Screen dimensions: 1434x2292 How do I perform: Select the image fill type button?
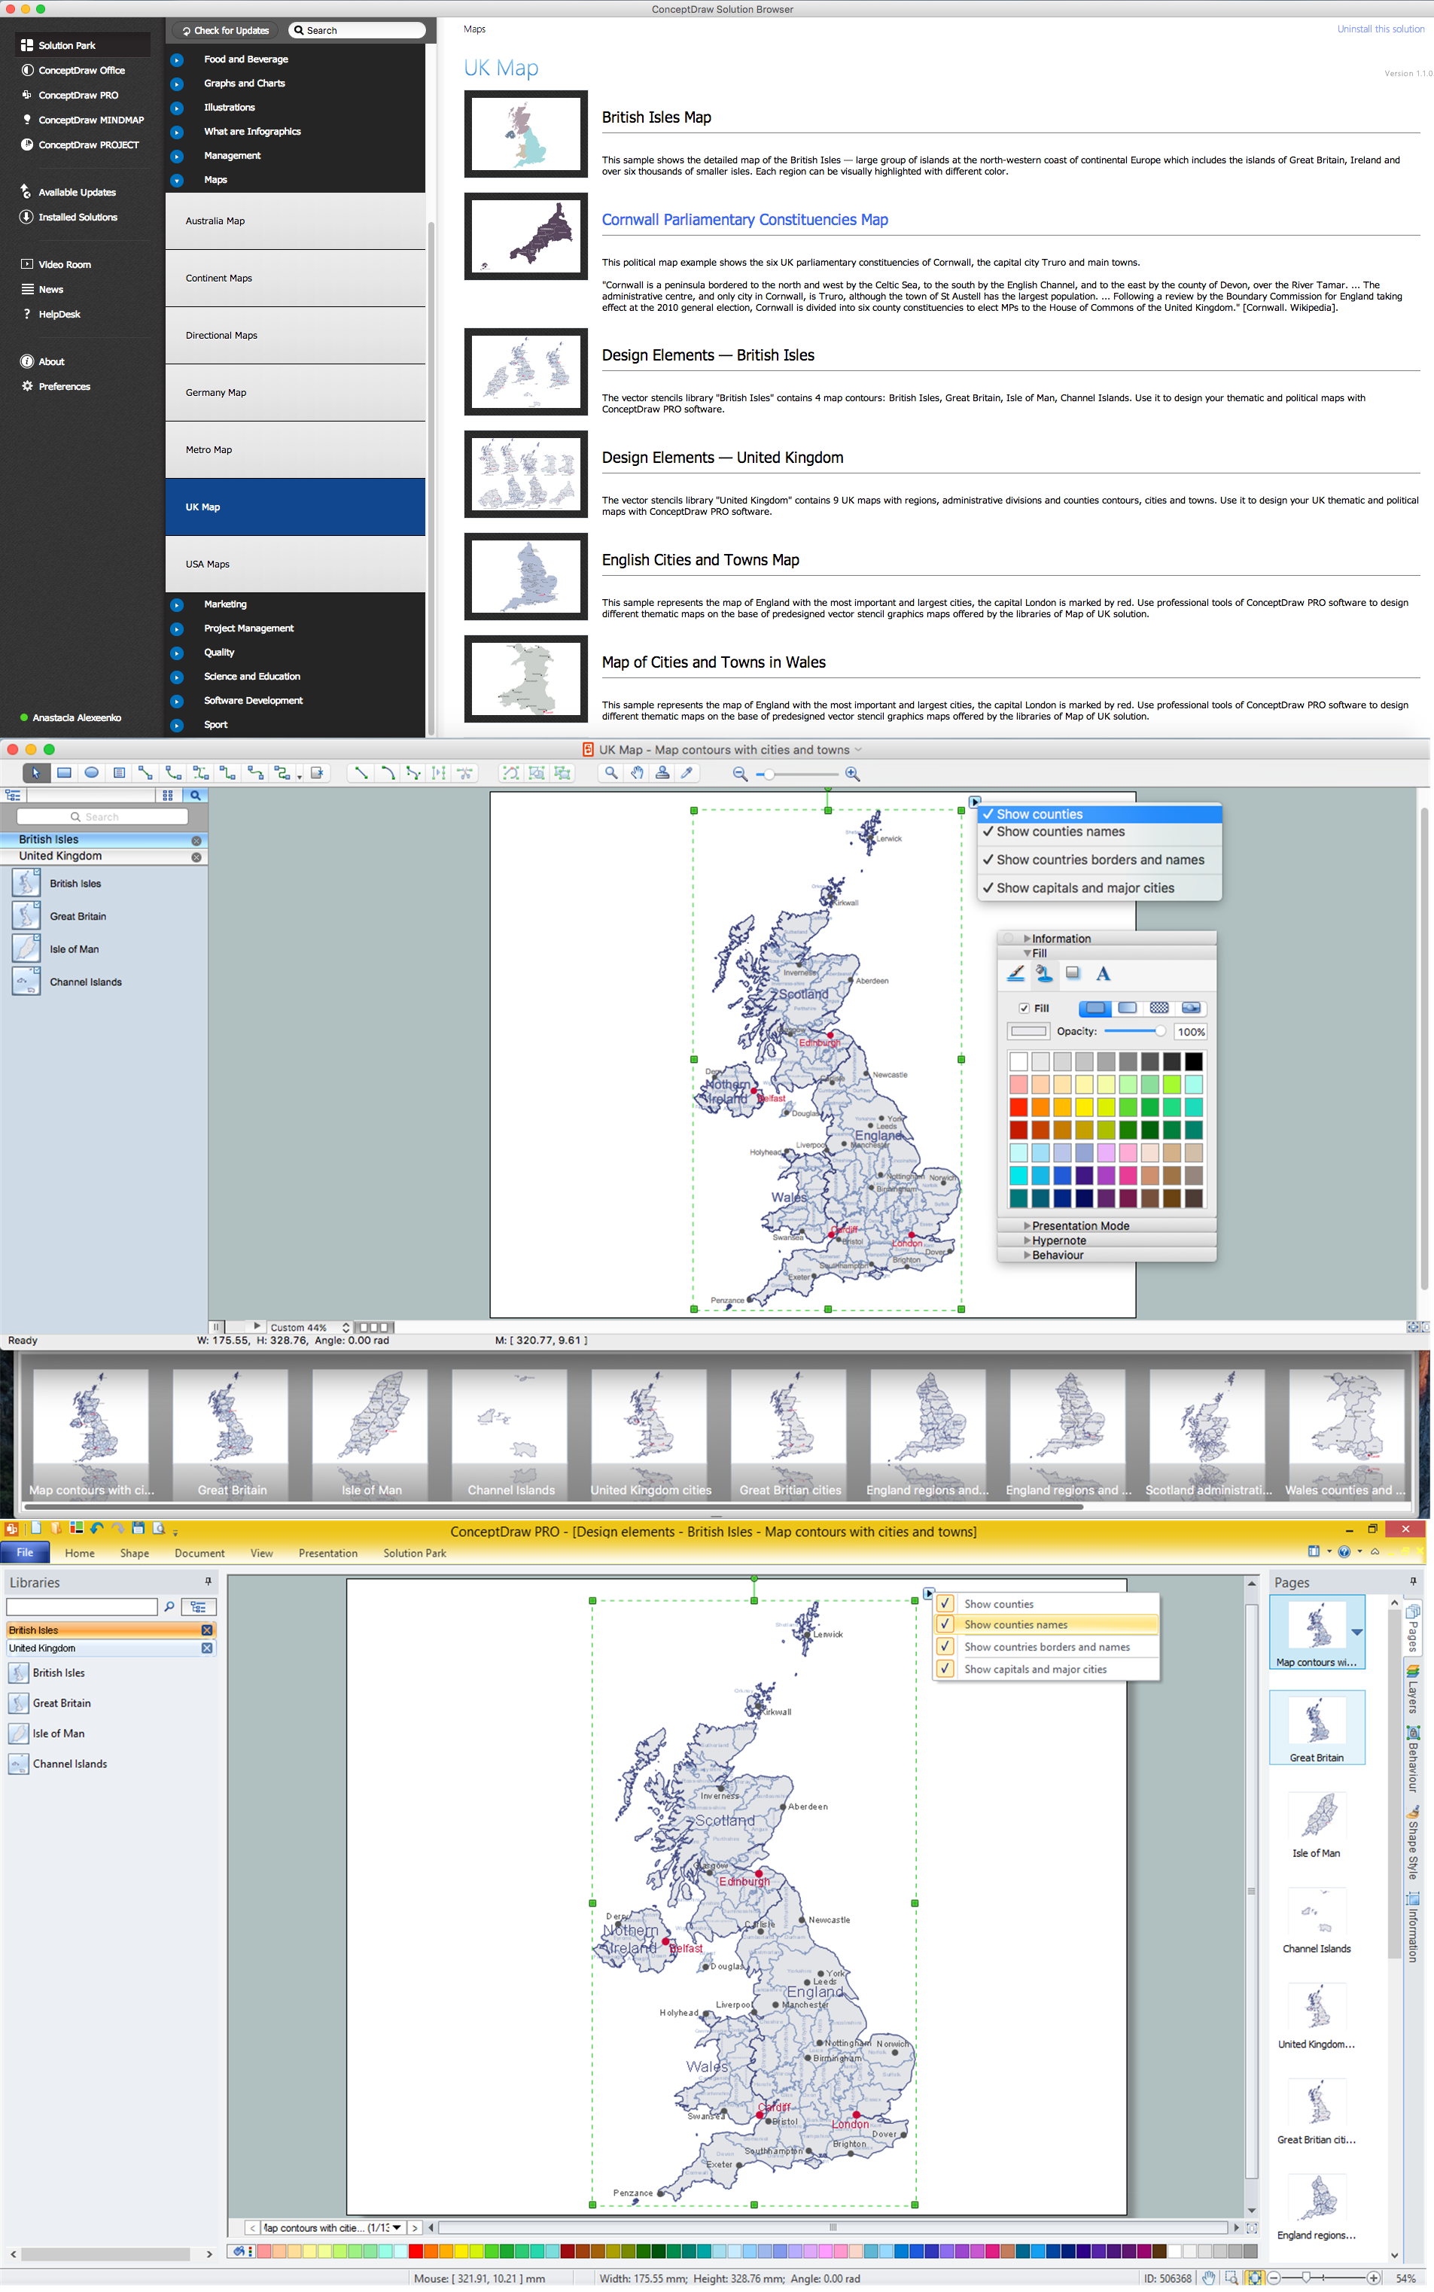1191,1009
